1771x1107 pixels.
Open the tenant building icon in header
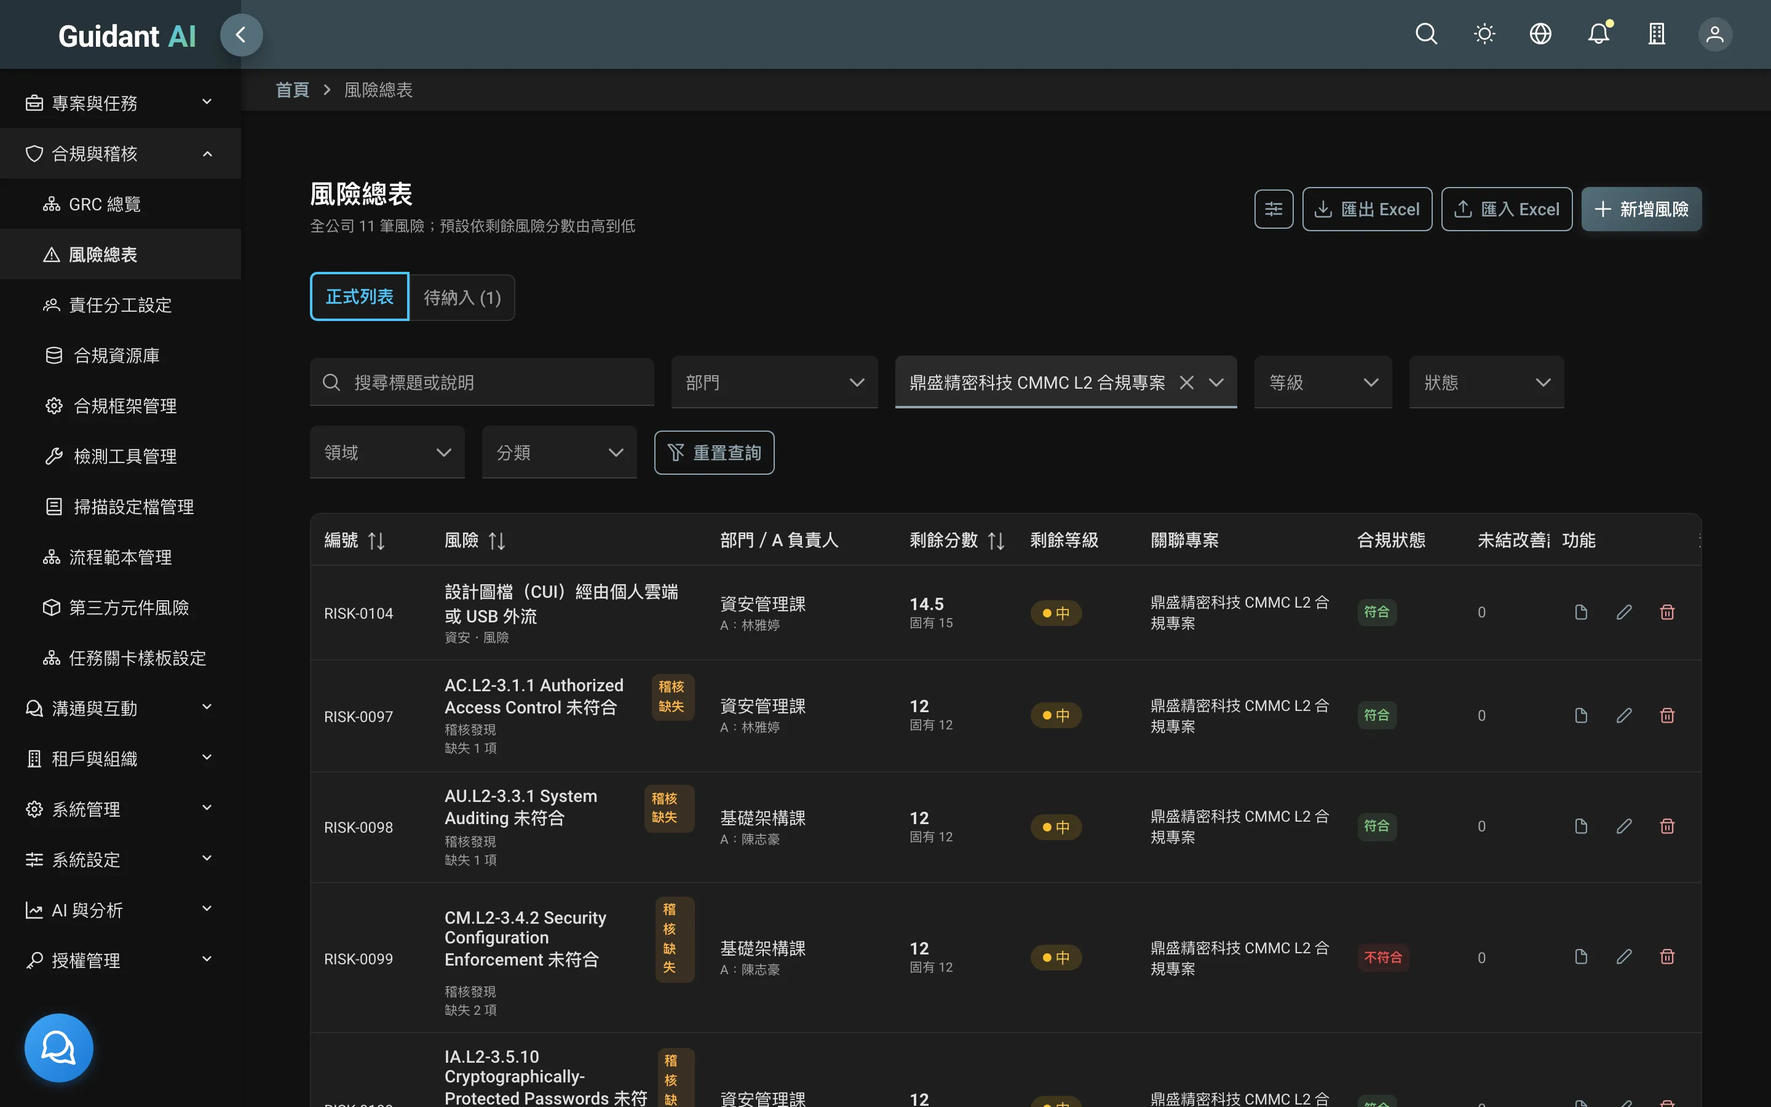[1657, 34]
